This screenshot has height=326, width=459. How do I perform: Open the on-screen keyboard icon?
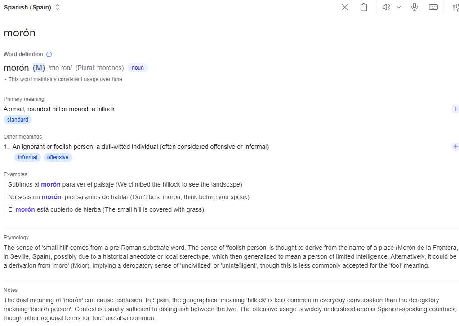[433, 7]
